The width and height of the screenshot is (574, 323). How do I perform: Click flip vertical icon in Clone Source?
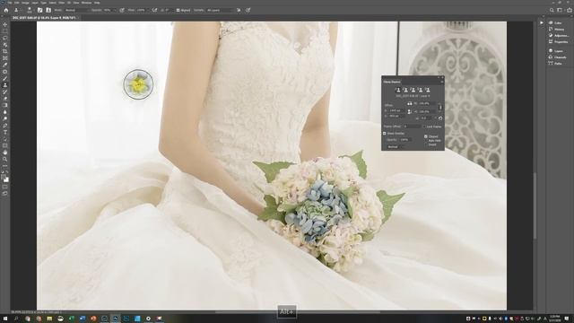point(409,111)
